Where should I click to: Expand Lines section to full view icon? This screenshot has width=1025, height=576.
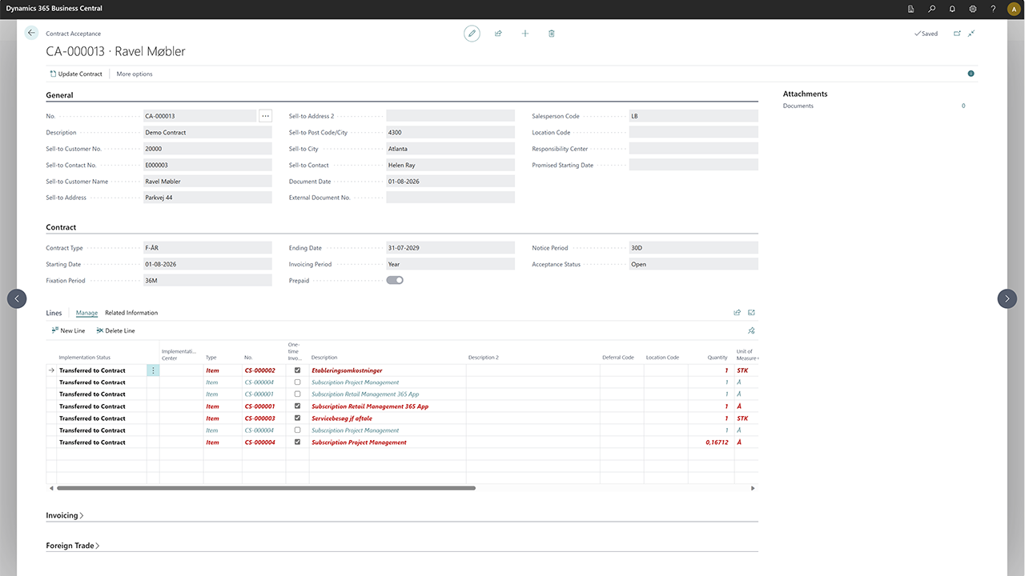(752, 313)
